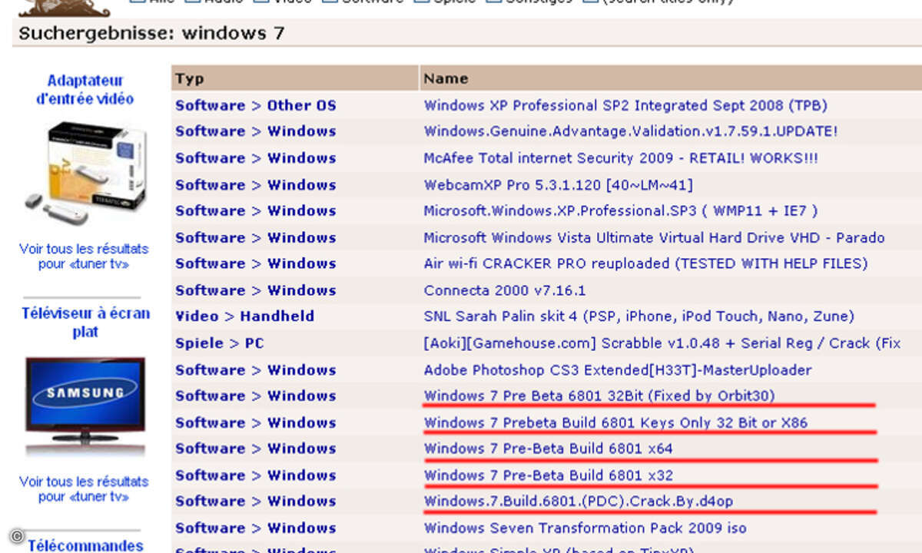922x553 pixels.
Task: Open 'Voir tous les résultats' link below the Samsung TV
Action: click(x=84, y=489)
